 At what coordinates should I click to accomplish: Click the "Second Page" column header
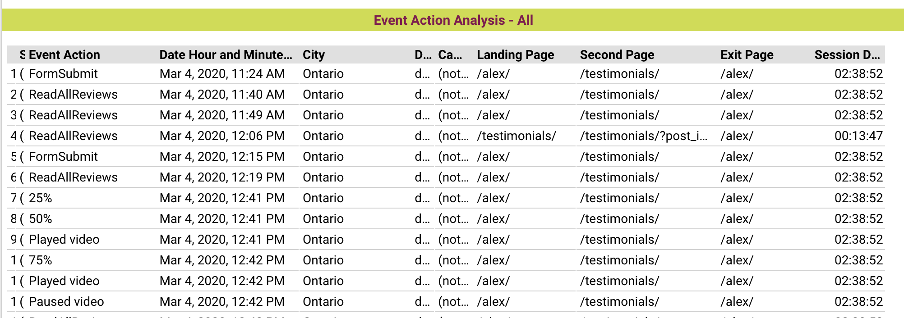(617, 55)
